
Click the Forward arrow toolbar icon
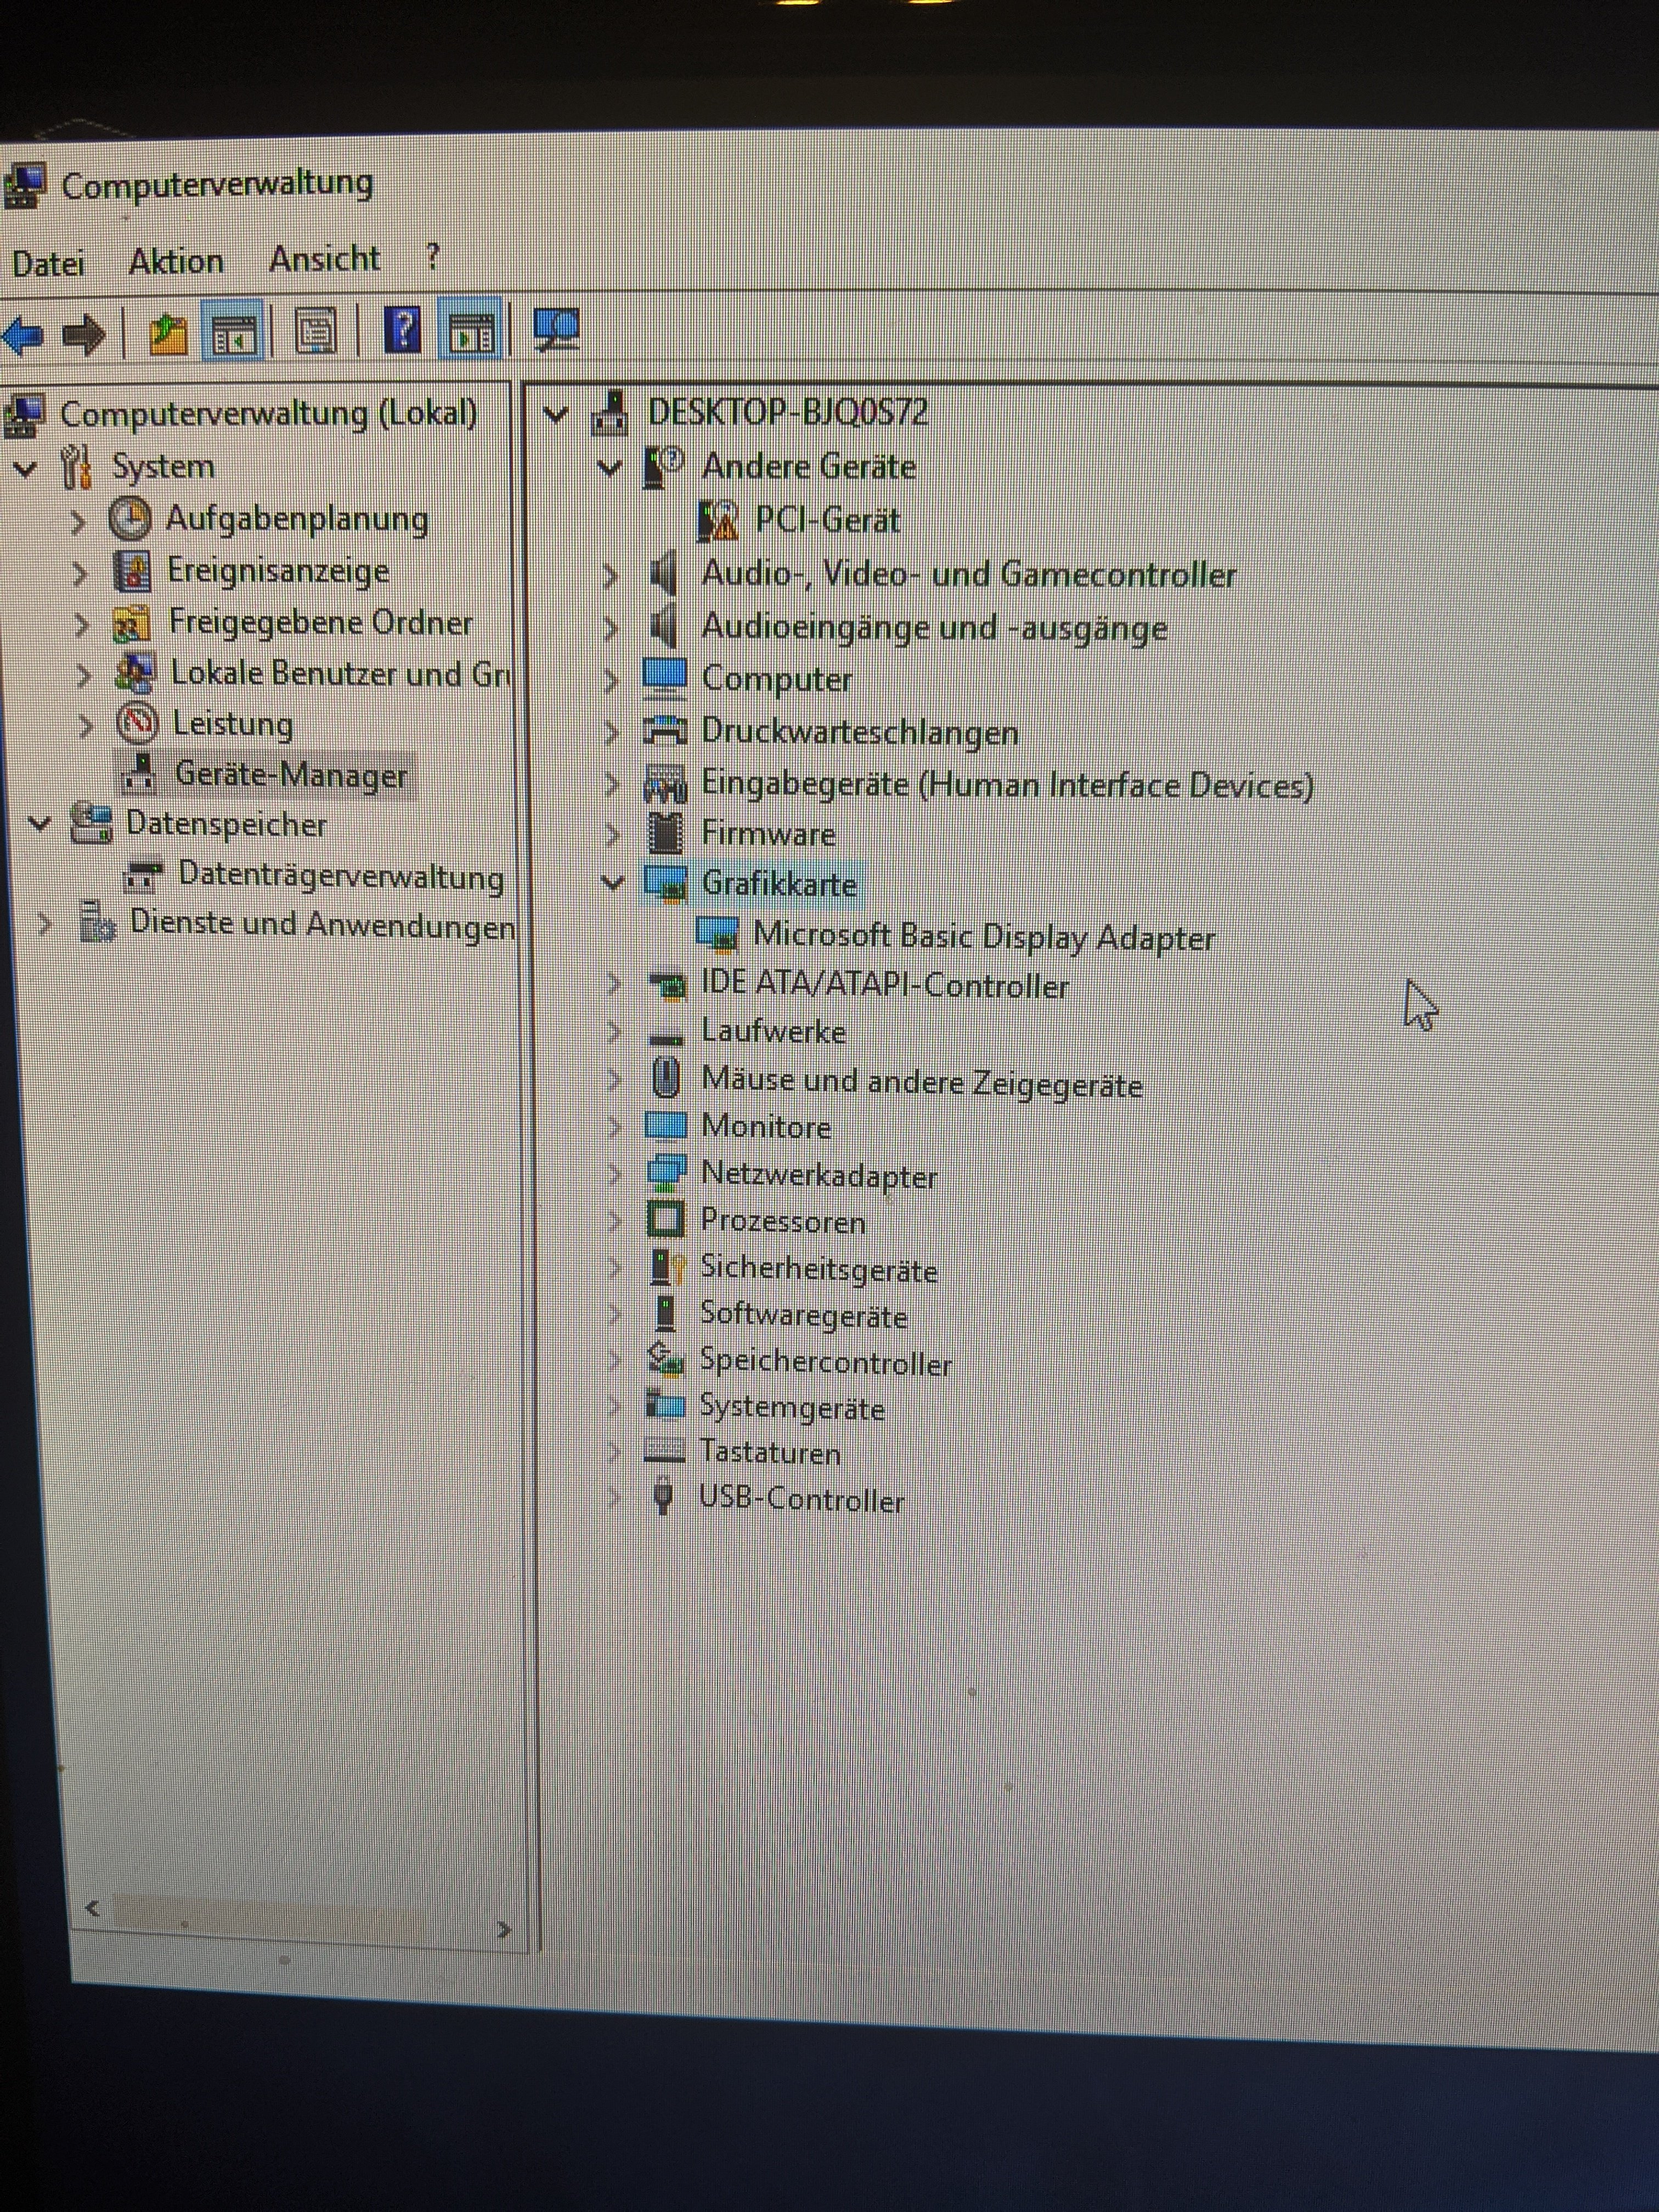pyautogui.click(x=84, y=335)
